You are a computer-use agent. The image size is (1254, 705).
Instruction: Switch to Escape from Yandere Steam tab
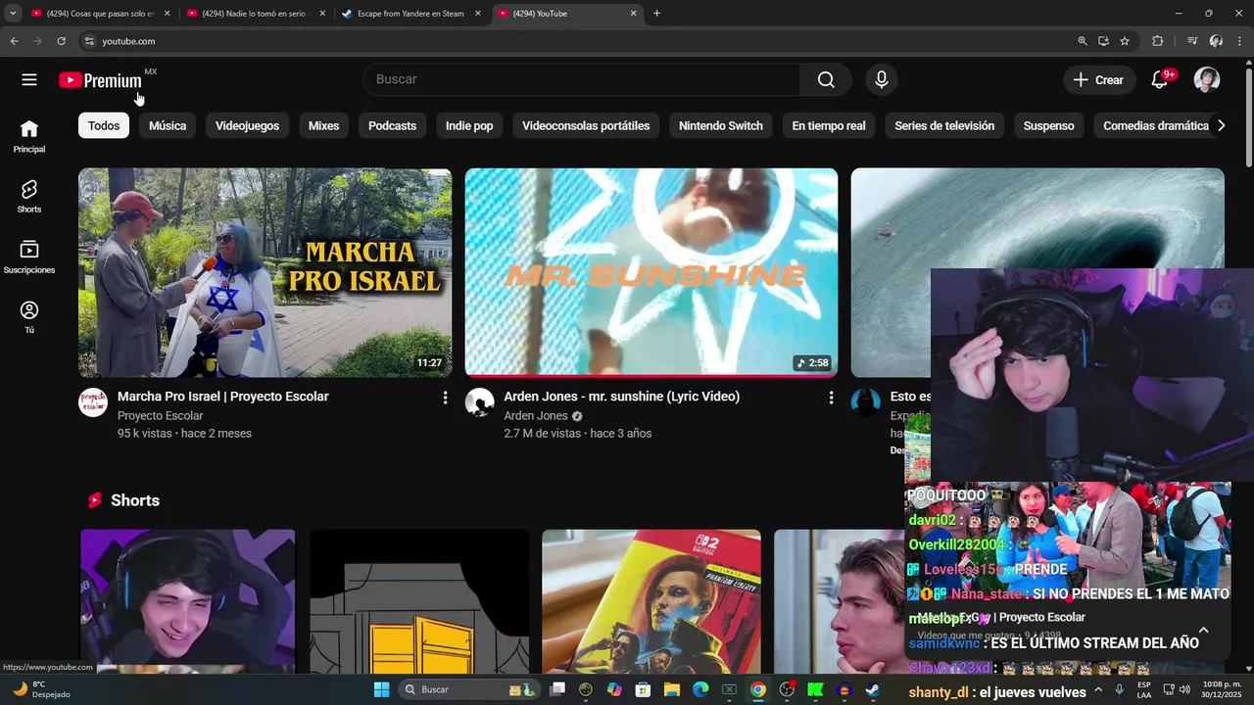[x=411, y=14]
